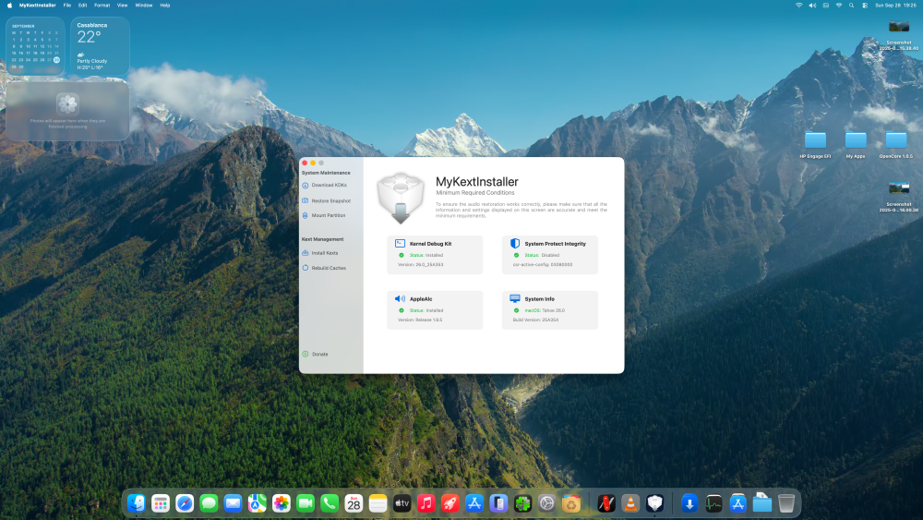Open Notes from the Dock
Image resolution: width=923 pixels, height=520 pixels.
click(378, 503)
